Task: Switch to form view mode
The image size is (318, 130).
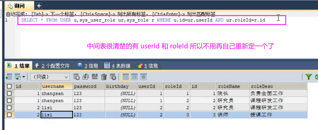Action: [x=135, y=77]
